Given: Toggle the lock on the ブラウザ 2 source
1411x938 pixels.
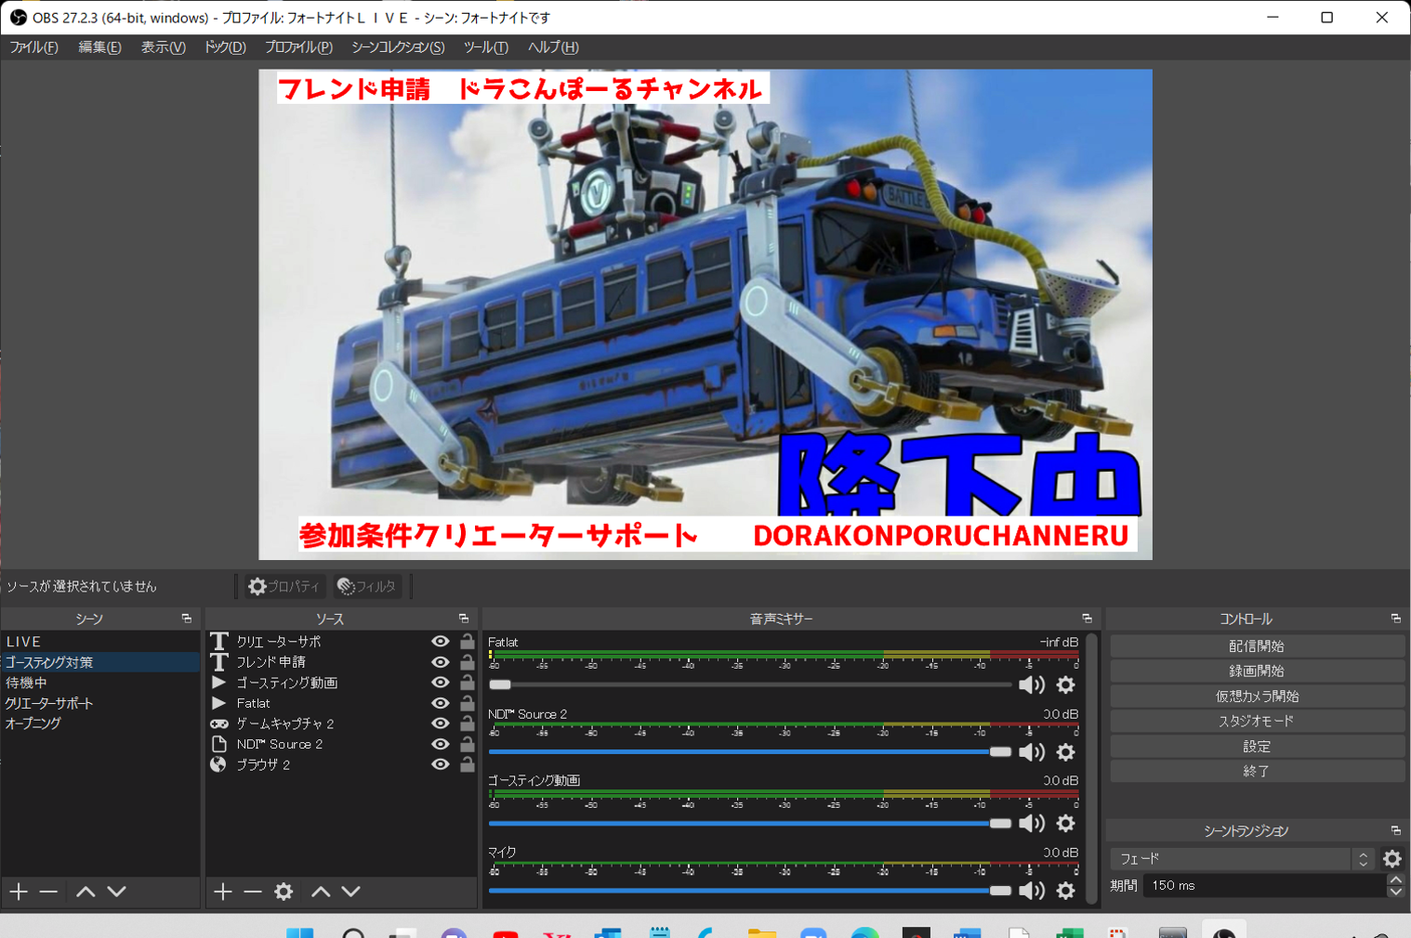Looking at the screenshot, I should [x=468, y=763].
